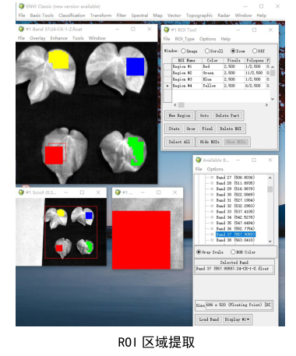296x356 pixels.
Task: Click the ROI table right scroll arrow
Action: click(266, 105)
